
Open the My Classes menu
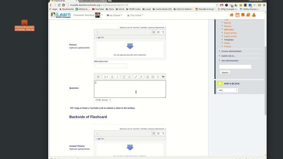pyautogui.click(x=115, y=15)
